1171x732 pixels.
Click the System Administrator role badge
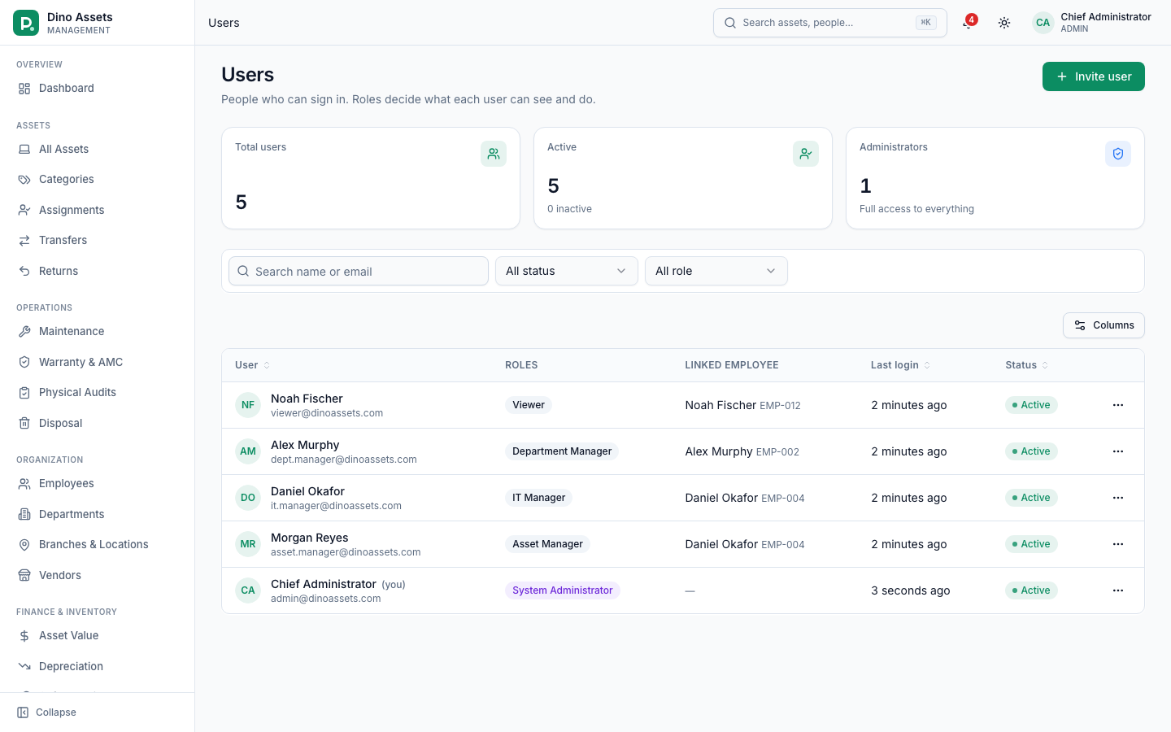click(x=563, y=590)
